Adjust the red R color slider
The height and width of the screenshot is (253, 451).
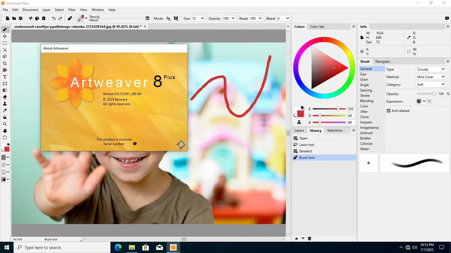[x=338, y=109]
